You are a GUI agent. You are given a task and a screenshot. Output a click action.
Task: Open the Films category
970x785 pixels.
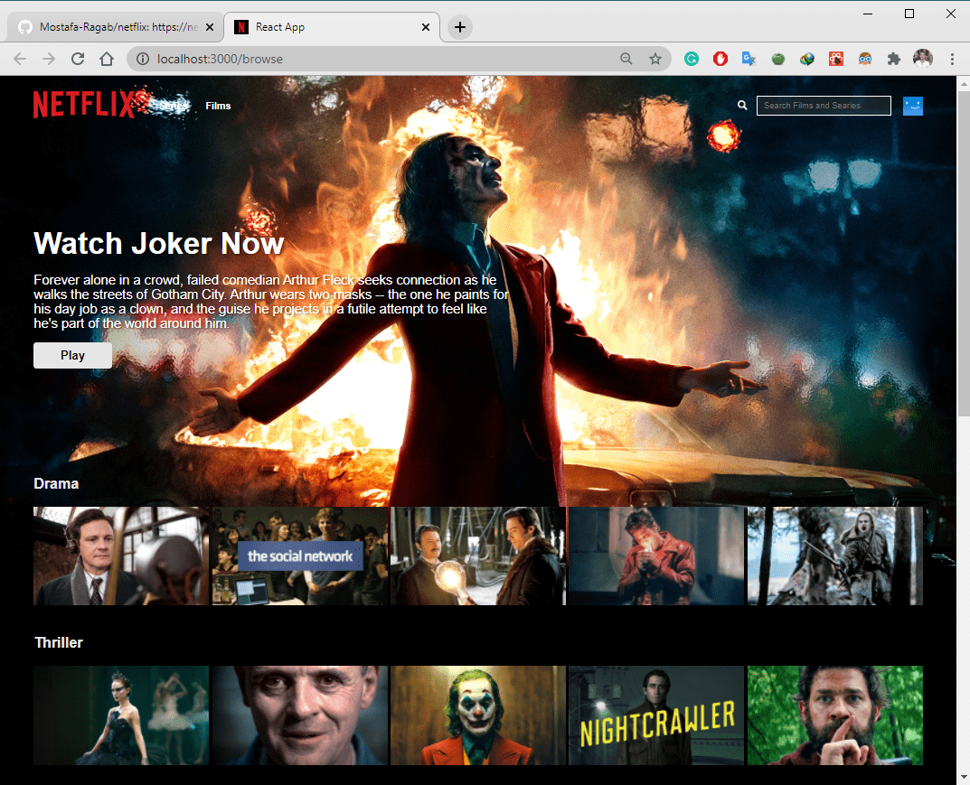pyautogui.click(x=218, y=106)
